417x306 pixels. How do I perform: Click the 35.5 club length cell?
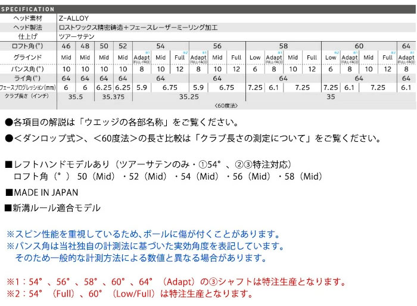click(x=76, y=96)
